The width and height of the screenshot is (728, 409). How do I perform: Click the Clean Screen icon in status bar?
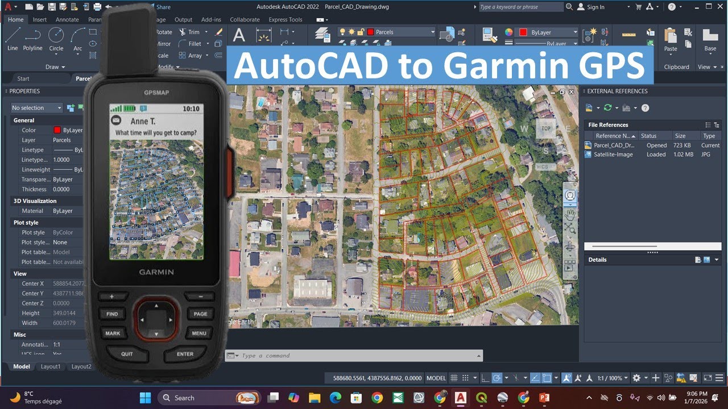(708, 378)
